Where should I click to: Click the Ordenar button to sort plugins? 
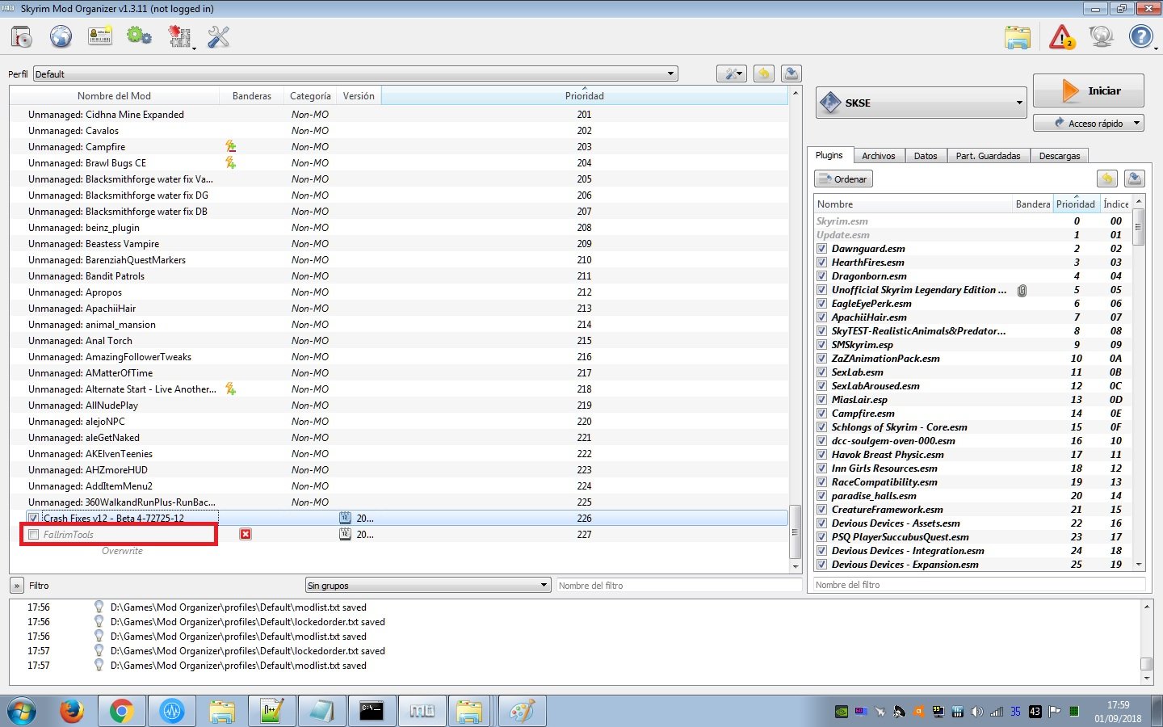click(x=844, y=179)
